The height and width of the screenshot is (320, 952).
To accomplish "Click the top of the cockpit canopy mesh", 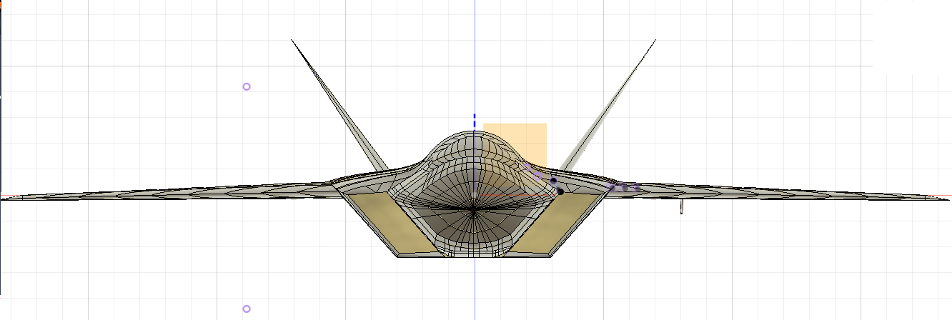I will tap(474, 133).
